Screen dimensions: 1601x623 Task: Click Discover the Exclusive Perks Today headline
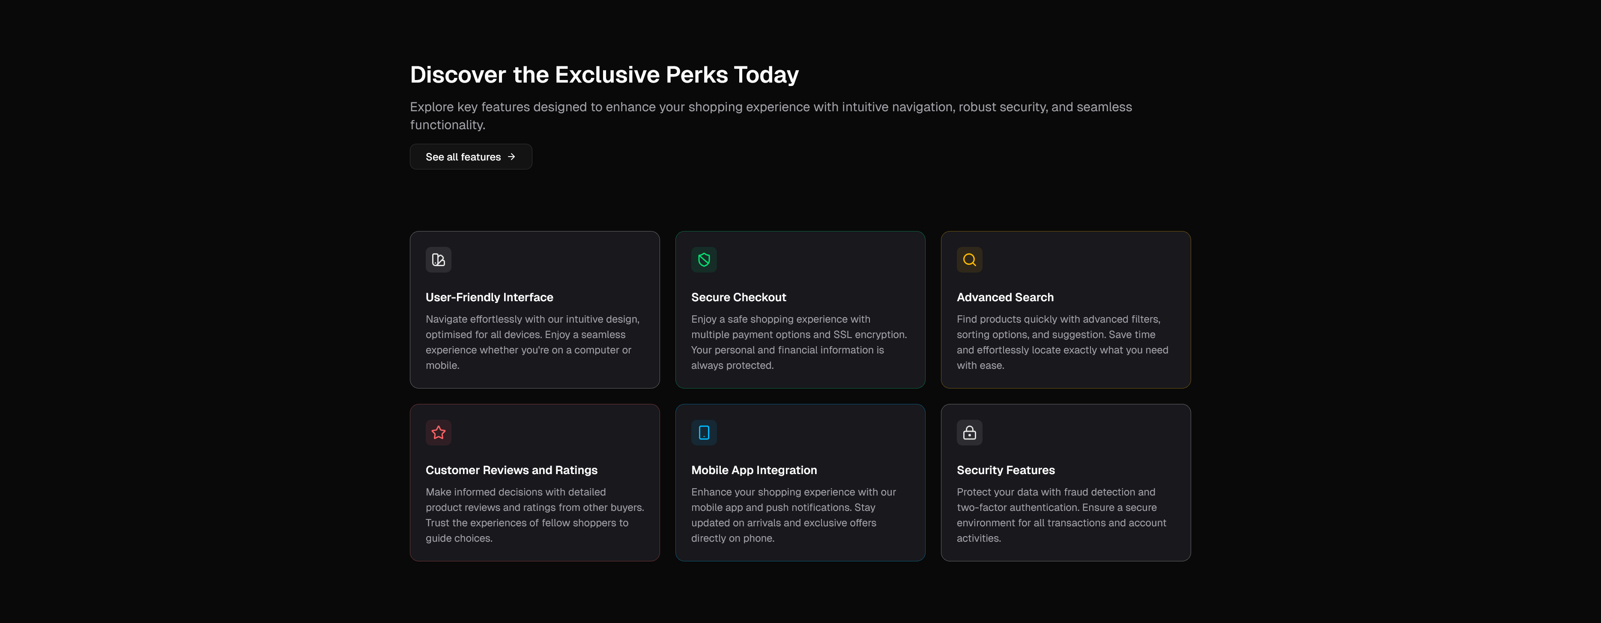click(603, 74)
